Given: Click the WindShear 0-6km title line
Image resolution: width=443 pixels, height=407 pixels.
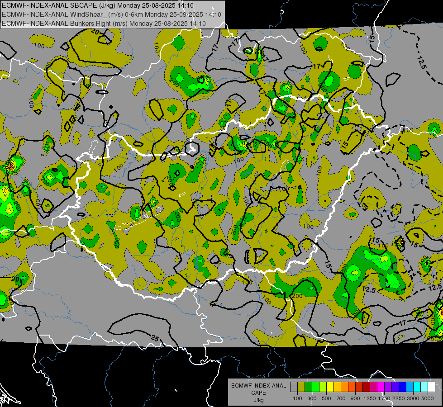Looking at the screenshot, I should pyautogui.click(x=112, y=14).
